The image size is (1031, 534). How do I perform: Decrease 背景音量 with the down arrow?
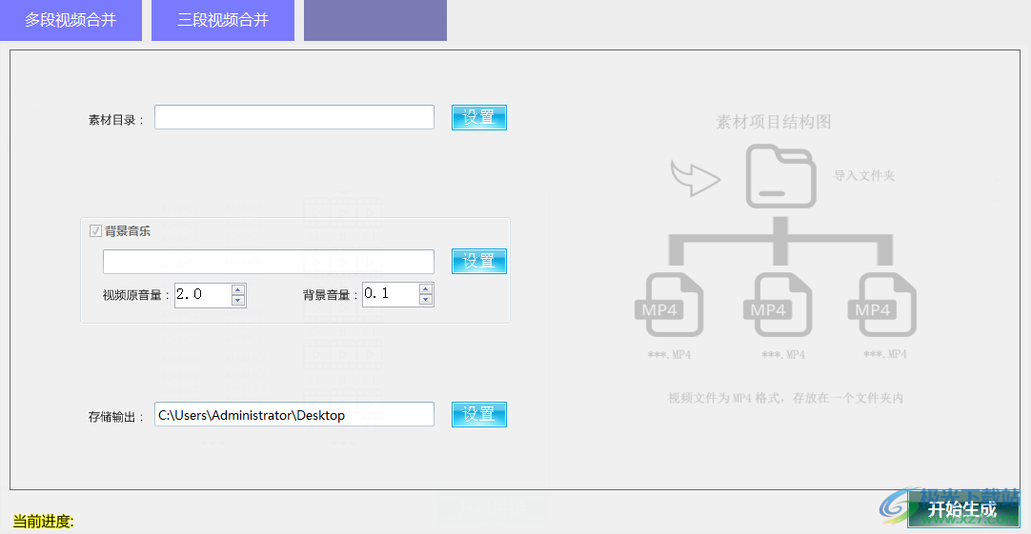point(426,300)
